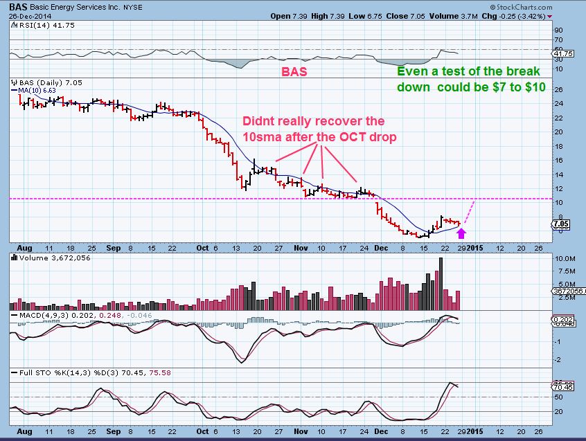The image size is (586, 441).
Task: Click the 'High 7.39' value
Action: click(x=328, y=16)
